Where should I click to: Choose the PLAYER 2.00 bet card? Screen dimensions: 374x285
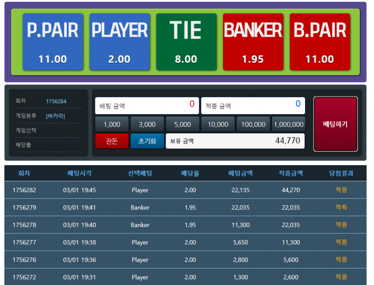click(120, 42)
